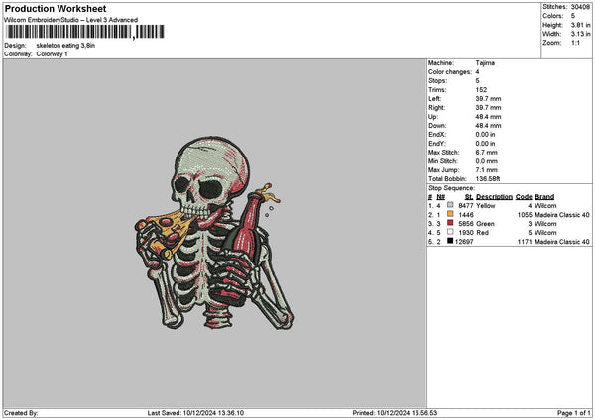This screenshot has width=595, height=420.
Task: Click the gray swatch in the Yellow row
Action: click(x=451, y=205)
